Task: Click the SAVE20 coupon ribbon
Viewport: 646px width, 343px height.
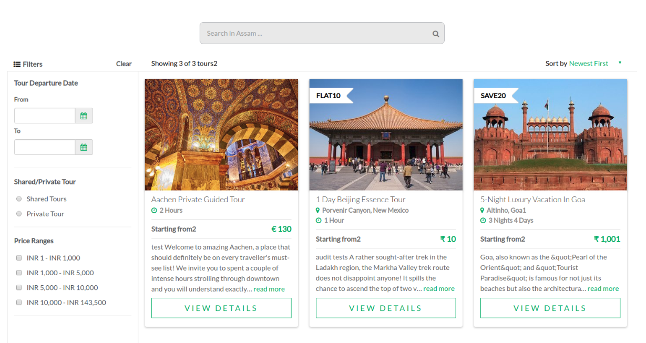Action: tap(494, 96)
